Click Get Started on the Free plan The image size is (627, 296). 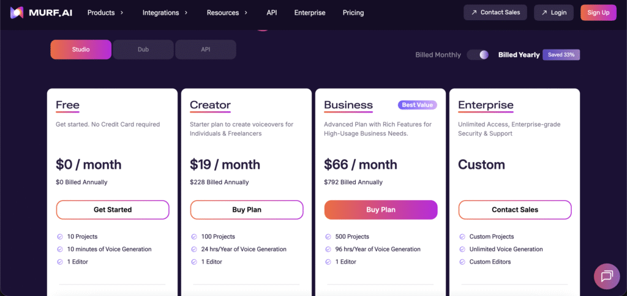coord(113,210)
